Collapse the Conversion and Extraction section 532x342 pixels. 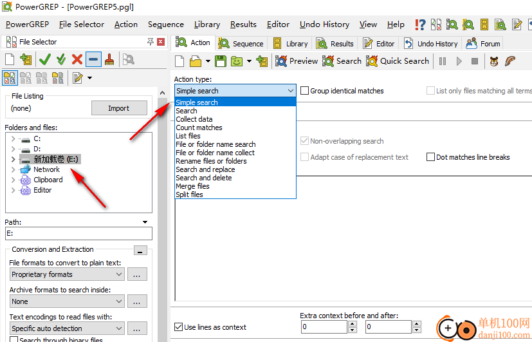140,251
